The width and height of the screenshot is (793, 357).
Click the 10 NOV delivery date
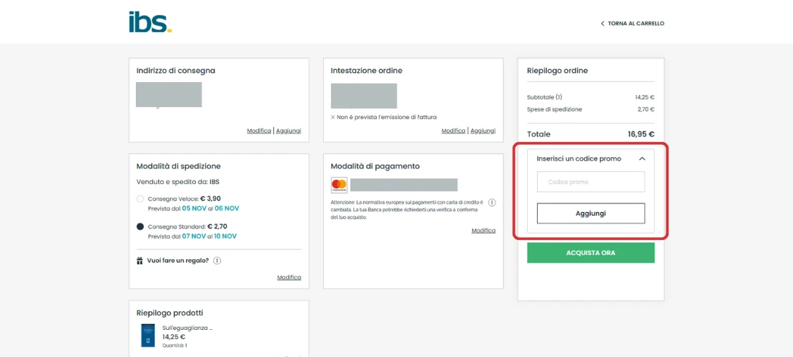[x=225, y=236]
